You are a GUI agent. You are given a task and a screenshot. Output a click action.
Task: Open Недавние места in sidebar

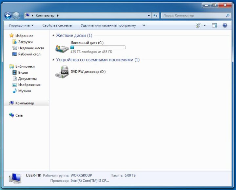[31, 48]
